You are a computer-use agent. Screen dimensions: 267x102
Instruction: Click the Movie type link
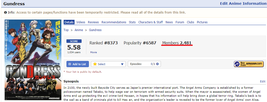point(93,52)
